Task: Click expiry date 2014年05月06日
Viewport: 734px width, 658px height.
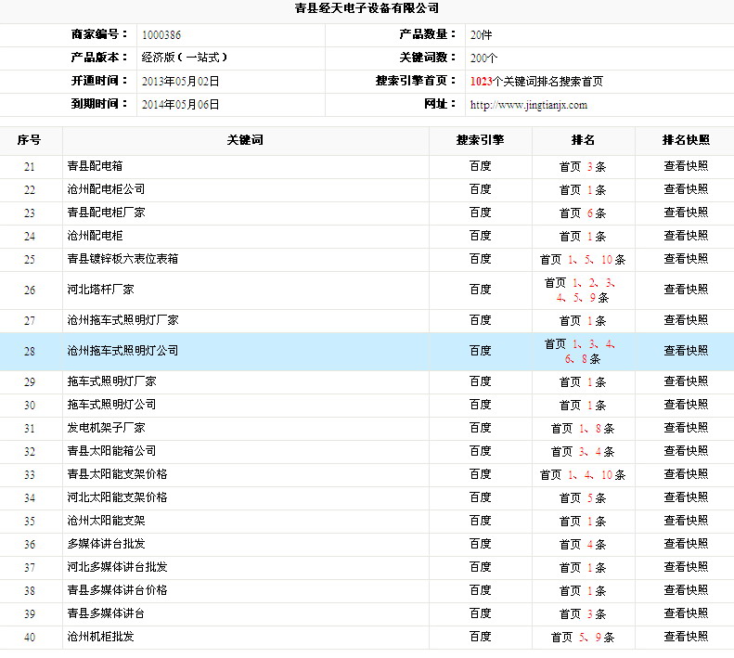Action: (181, 105)
